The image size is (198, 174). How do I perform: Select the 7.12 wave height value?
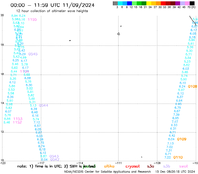(37, 122)
